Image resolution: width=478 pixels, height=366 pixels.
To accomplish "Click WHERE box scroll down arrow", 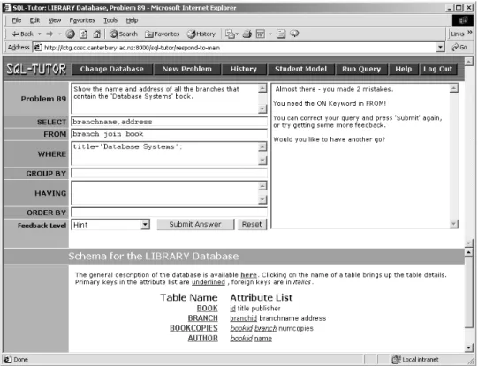I will (262, 161).
